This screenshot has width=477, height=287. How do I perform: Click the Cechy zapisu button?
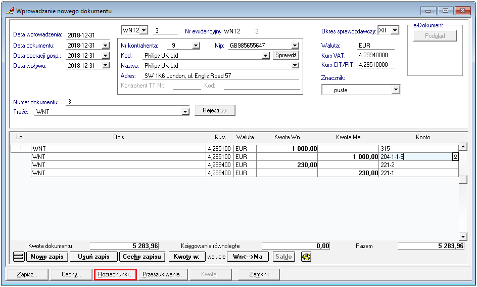pyautogui.click(x=142, y=257)
